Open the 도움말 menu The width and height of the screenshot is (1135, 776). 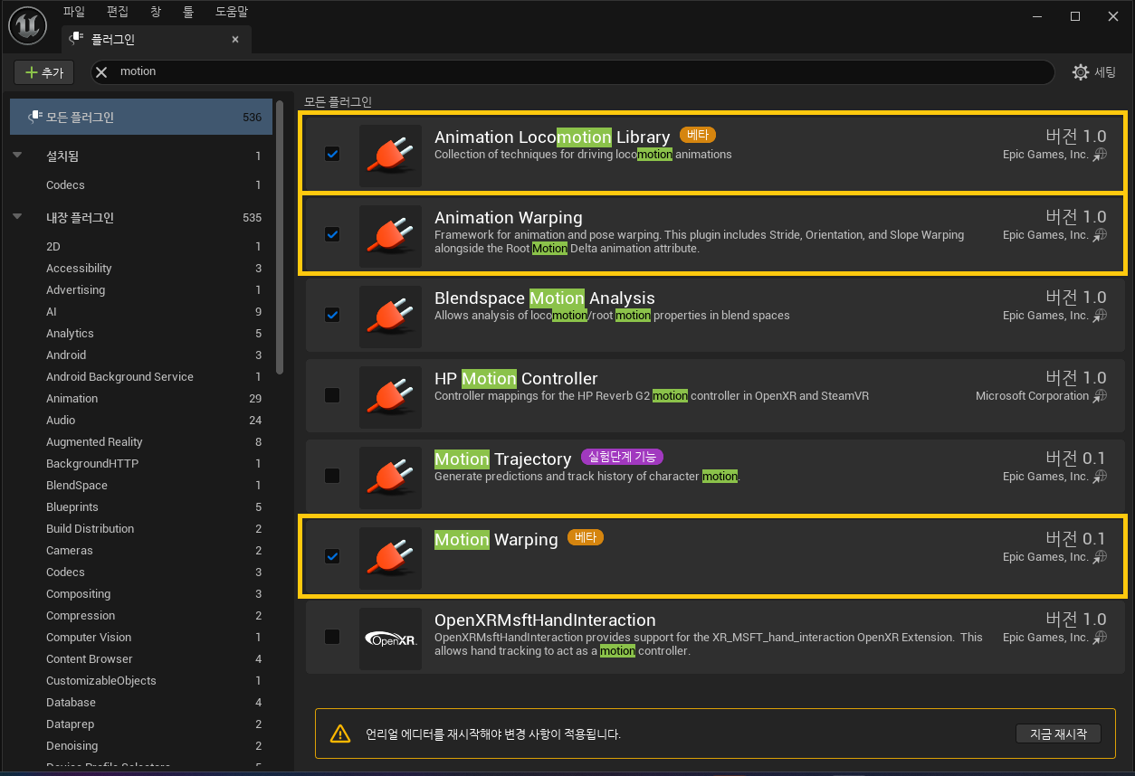232,12
